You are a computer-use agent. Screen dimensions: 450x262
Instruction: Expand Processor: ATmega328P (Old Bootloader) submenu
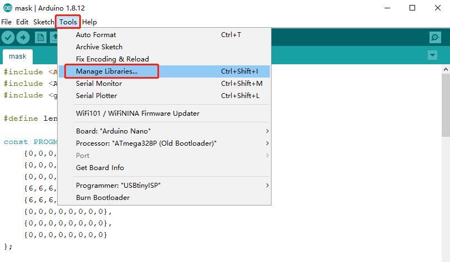coord(164,143)
